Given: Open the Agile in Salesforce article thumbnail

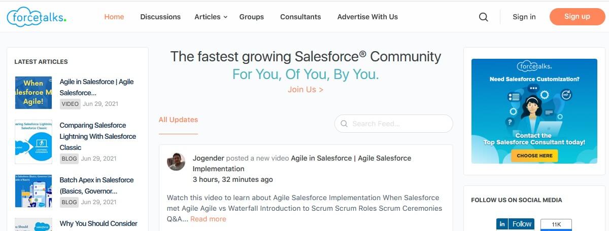Looking at the screenshot, I should click(33, 92).
